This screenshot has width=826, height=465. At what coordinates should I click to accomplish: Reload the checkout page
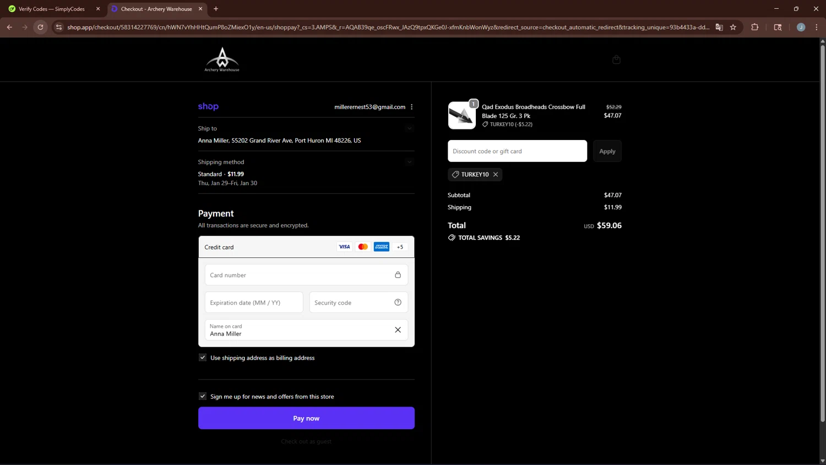tap(40, 27)
